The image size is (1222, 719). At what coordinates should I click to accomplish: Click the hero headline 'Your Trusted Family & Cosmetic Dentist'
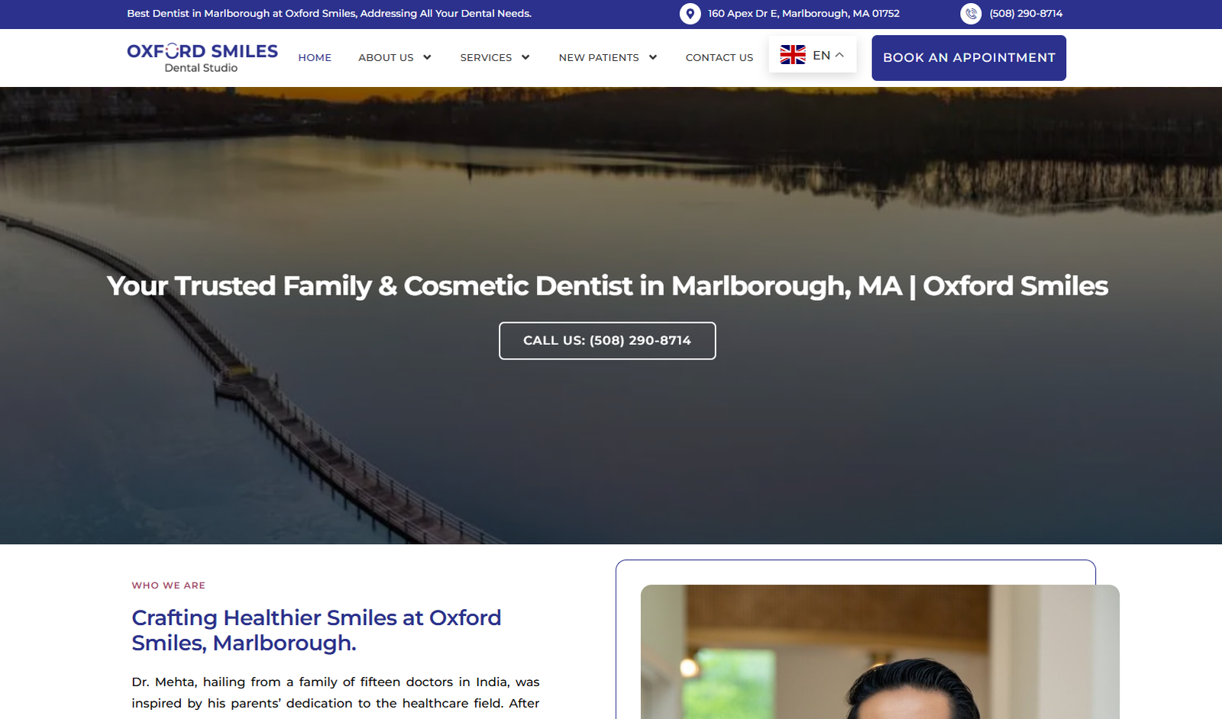click(x=607, y=285)
